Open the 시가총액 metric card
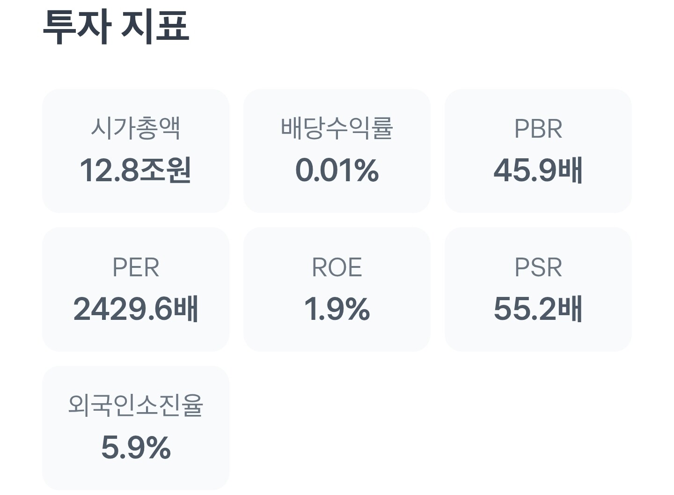Viewport: 674px width, 495px height. coord(135,151)
